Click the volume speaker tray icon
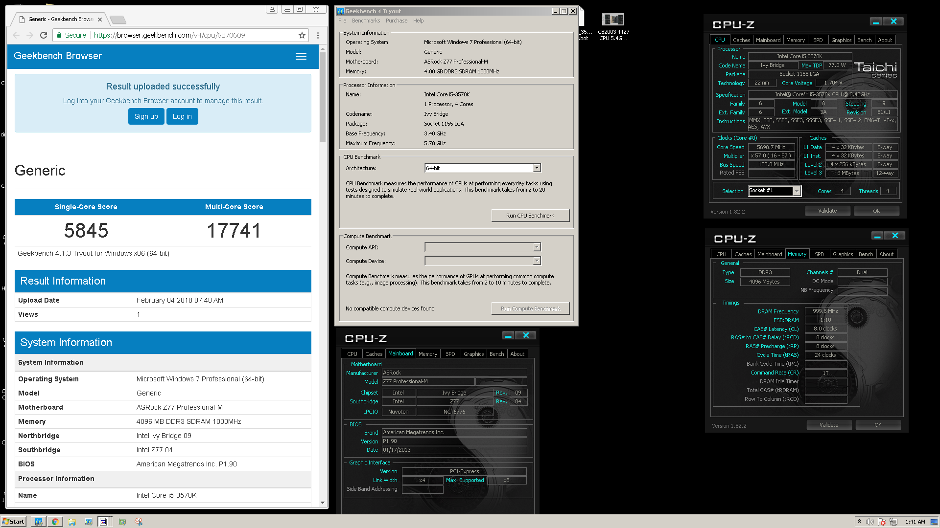 (x=870, y=522)
